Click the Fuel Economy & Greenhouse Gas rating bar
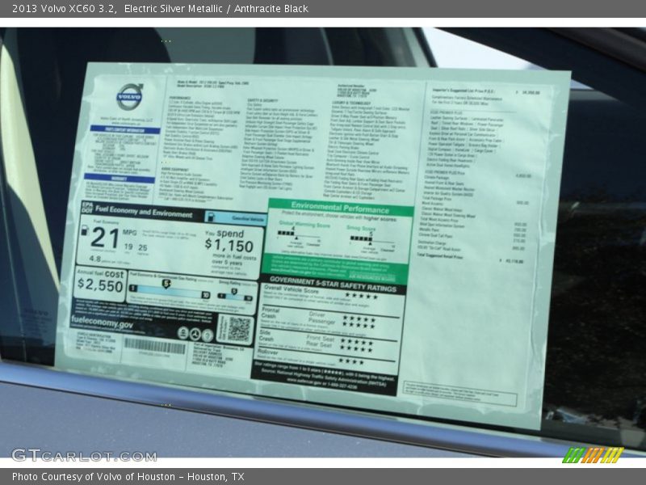This screenshot has width=646, height=485. pyautogui.click(x=170, y=290)
